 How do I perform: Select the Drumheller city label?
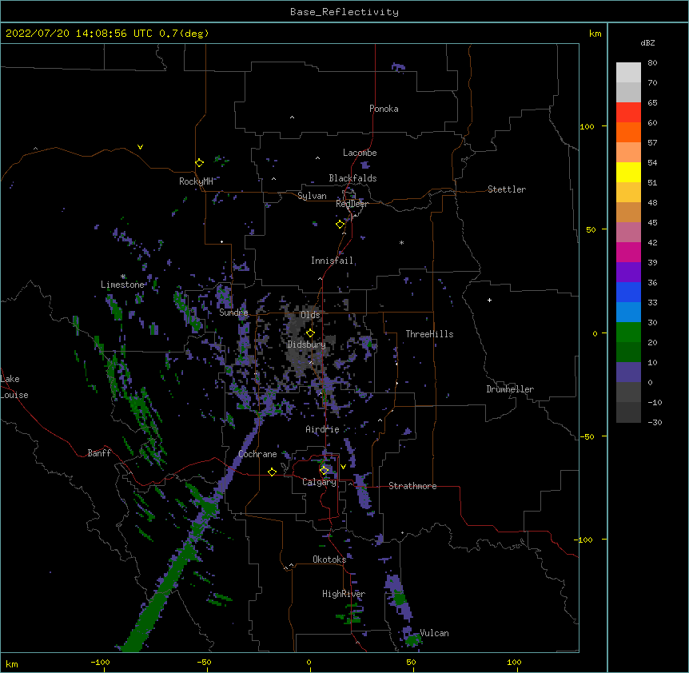click(x=510, y=389)
